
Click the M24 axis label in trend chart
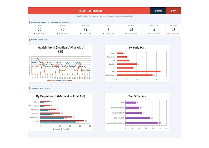[x=90, y=77]
